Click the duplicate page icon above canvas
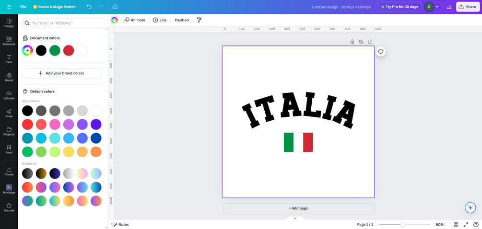This screenshot has height=229, width=482. (361, 42)
